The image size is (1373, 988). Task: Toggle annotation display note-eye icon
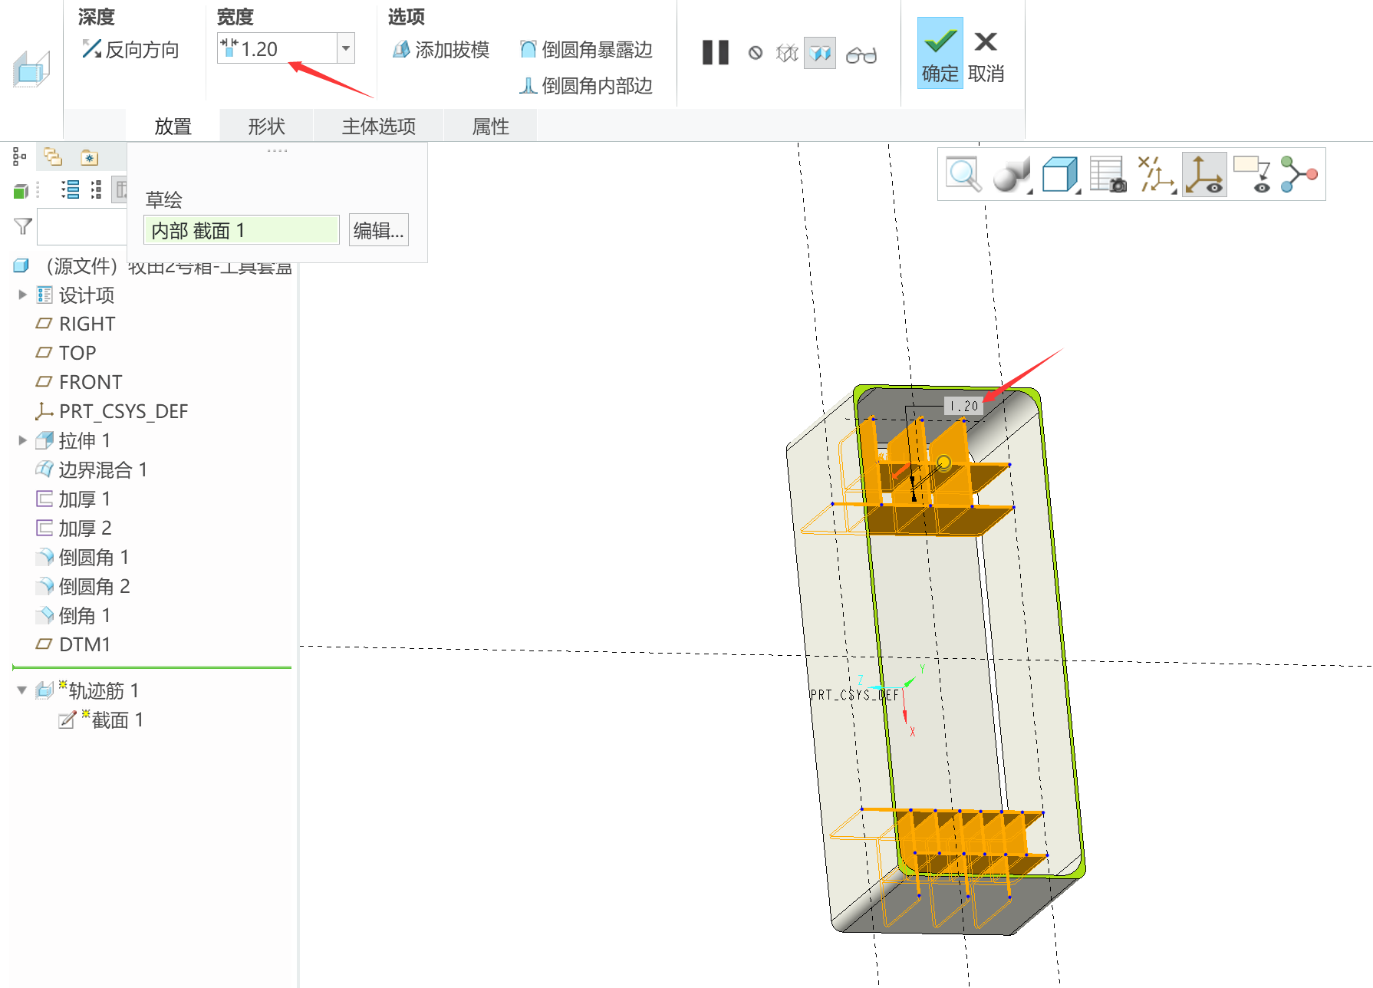tap(1252, 175)
